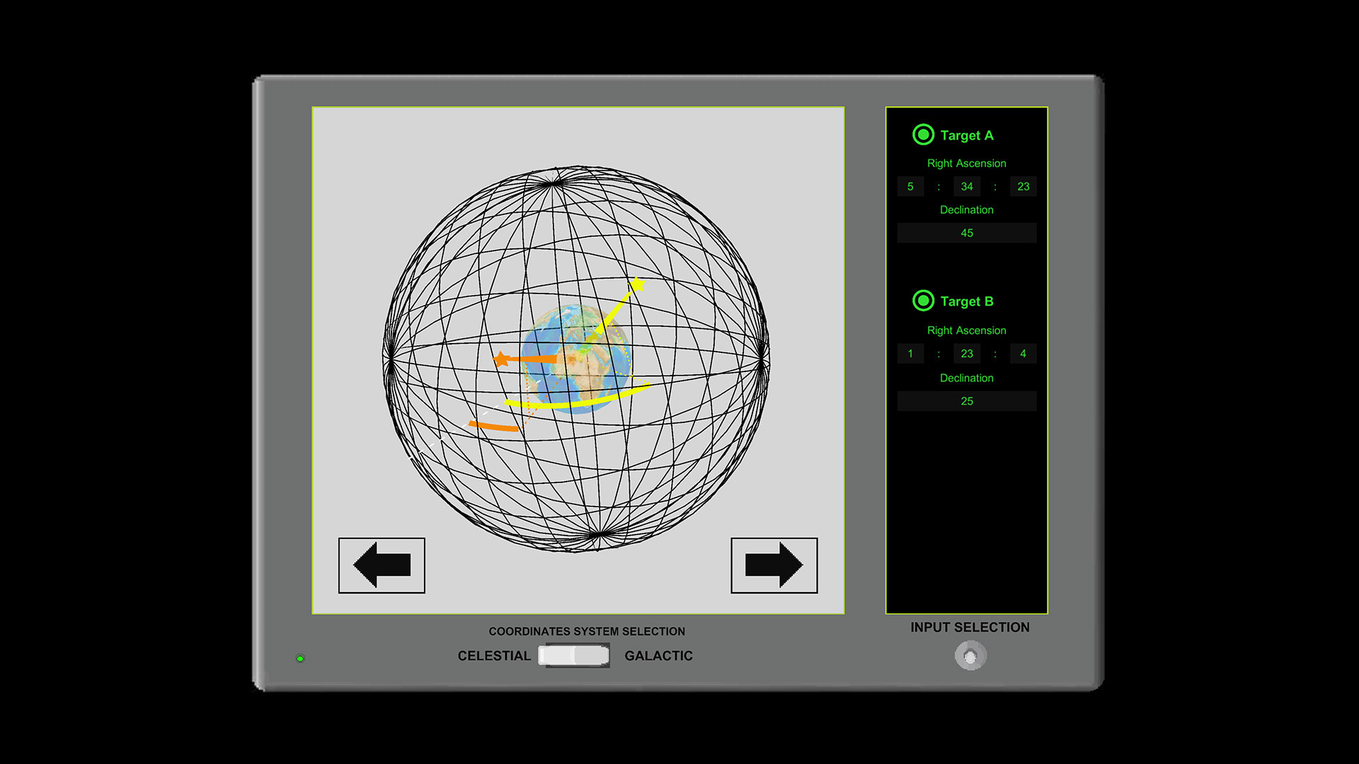Click the Target A radio indicator icon

[x=923, y=135]
